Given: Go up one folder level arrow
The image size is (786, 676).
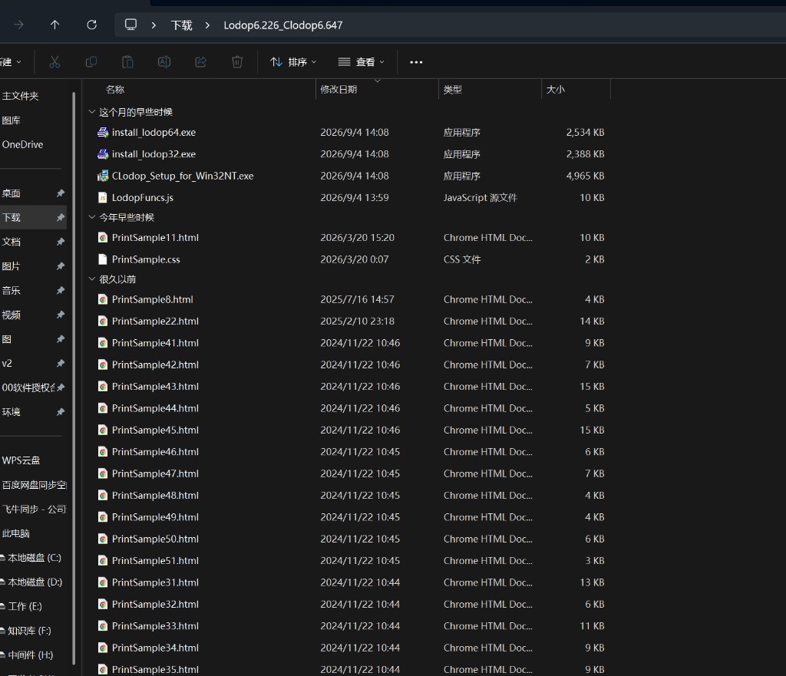Looking at the screenshot, I should pyautogui.click(x=55, y=25).
